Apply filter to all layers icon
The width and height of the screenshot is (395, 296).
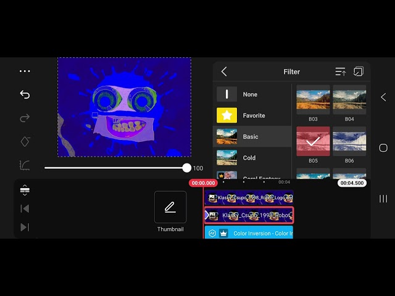358,72
